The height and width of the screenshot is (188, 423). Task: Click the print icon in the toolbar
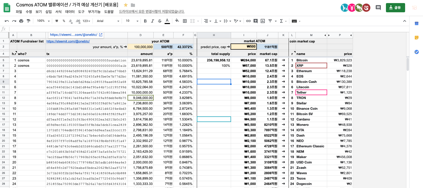click(x=21, y=21)
